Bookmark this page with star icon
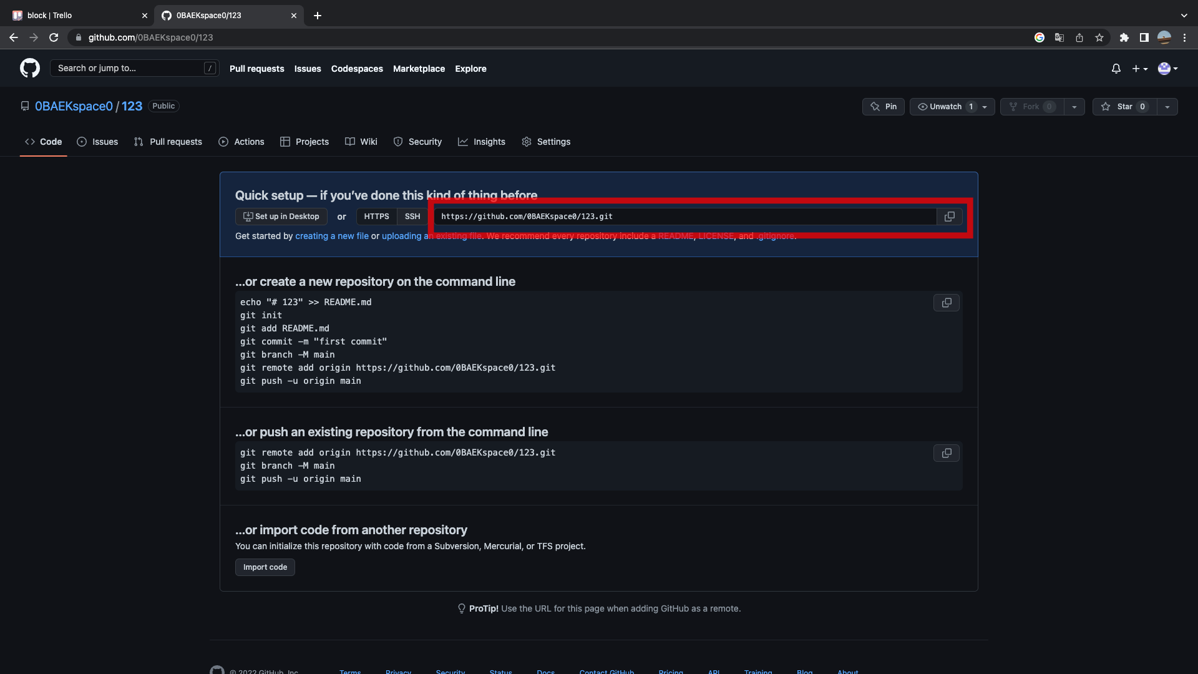1198x674 pixels. coord(1099,37)
